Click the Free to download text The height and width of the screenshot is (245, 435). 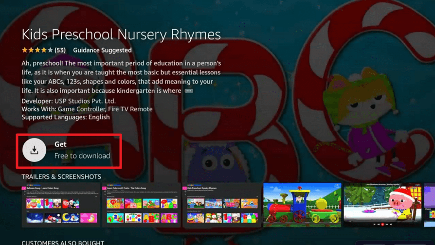82,156
